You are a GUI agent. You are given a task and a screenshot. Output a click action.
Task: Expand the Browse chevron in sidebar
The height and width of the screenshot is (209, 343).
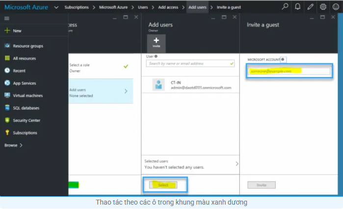(21, 145)
